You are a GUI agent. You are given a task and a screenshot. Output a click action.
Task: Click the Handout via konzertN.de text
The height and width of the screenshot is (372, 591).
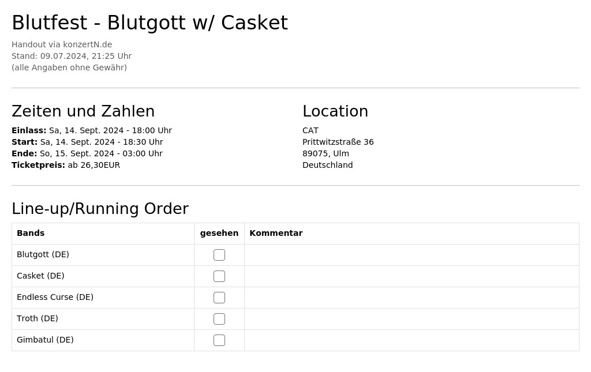(62, 44)
